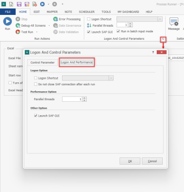The height and width of the screenshot is (192, 184).
Task: Open the dialog Logon Shortcut combo box
Action: pyautogui.click(x=88, y=78)
